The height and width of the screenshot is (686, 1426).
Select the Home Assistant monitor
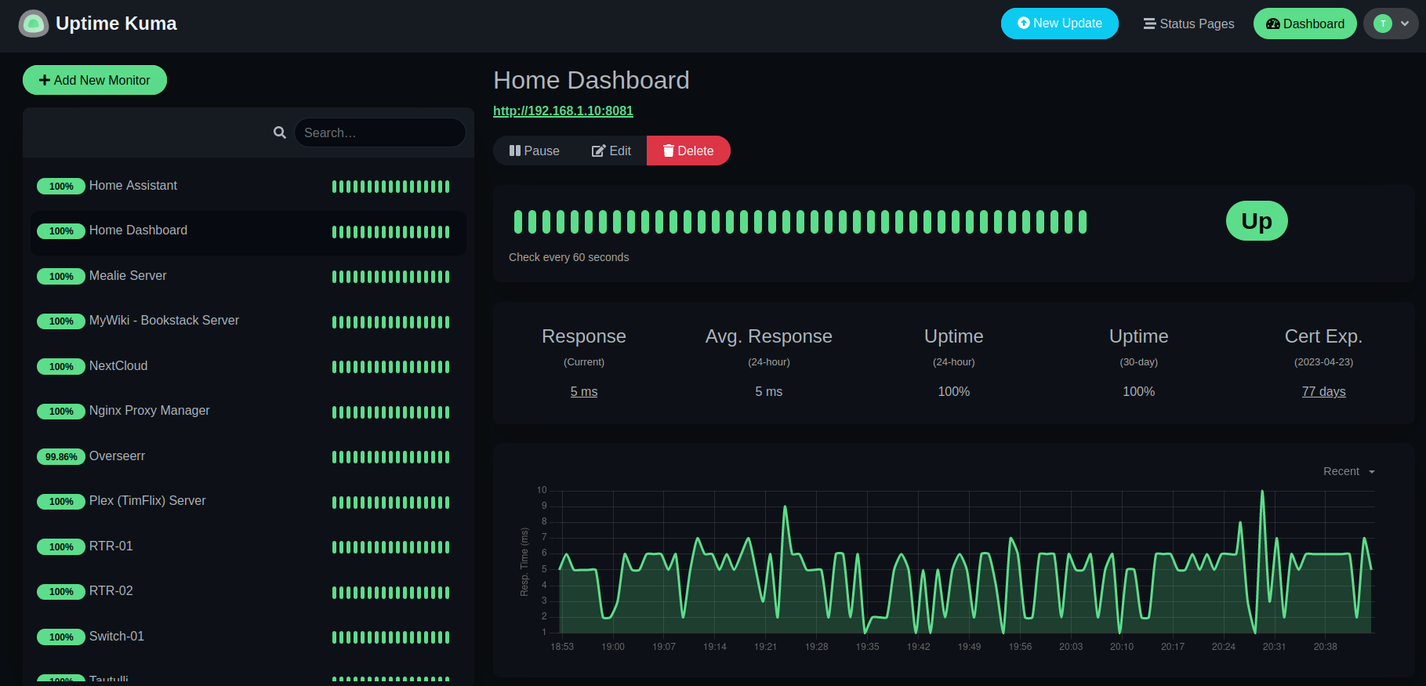tap(248, 186)
